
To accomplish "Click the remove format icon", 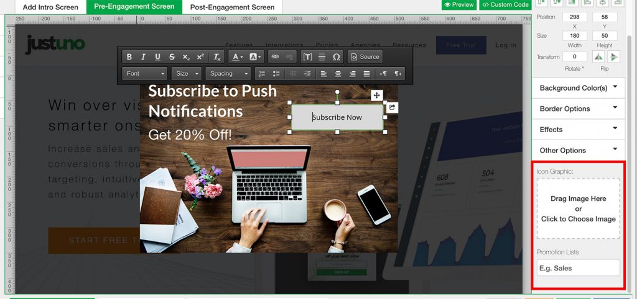I will click(217, 57).
